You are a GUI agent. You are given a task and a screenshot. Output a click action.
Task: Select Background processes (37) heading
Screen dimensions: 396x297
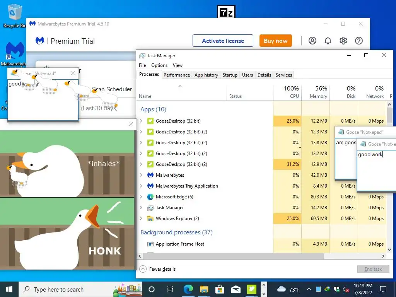[x=176, y=232]
